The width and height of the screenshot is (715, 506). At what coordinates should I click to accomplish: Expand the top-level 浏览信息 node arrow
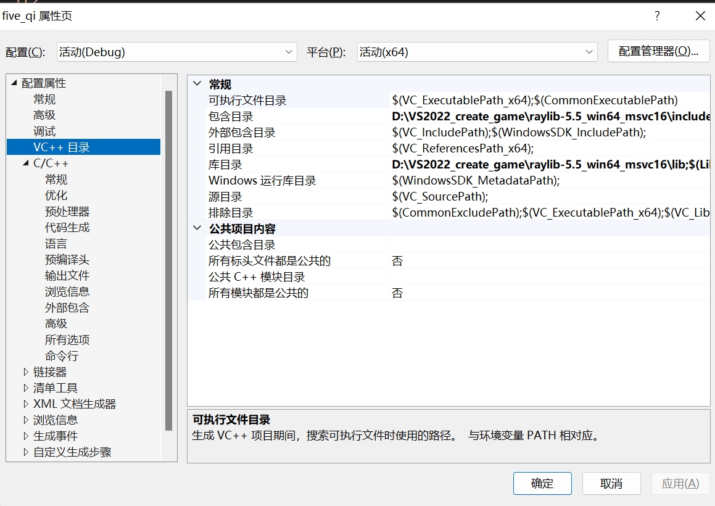[x=26, y=420]
